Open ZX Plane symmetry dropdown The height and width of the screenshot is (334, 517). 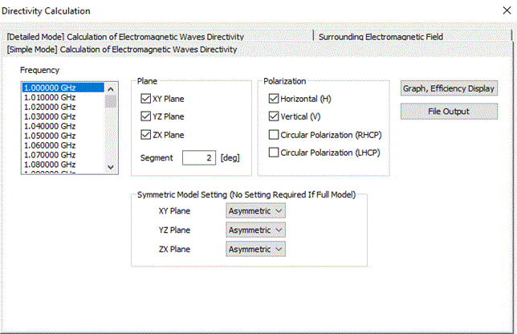(255, 249)
